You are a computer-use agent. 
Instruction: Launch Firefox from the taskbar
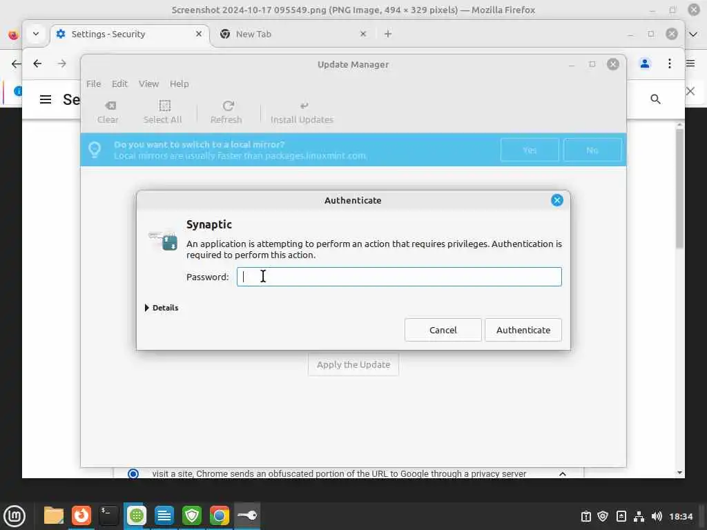coord(81,516)
